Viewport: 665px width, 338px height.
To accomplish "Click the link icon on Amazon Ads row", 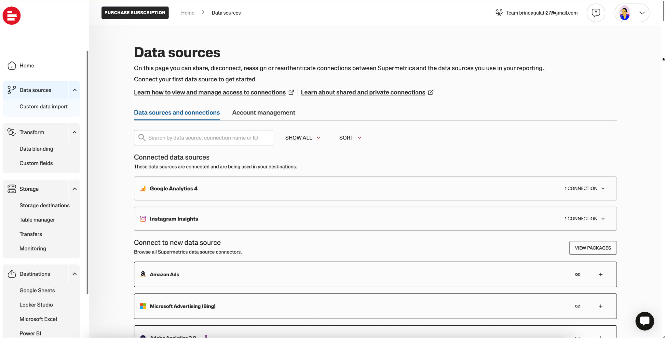I will (x=578, y=274).
